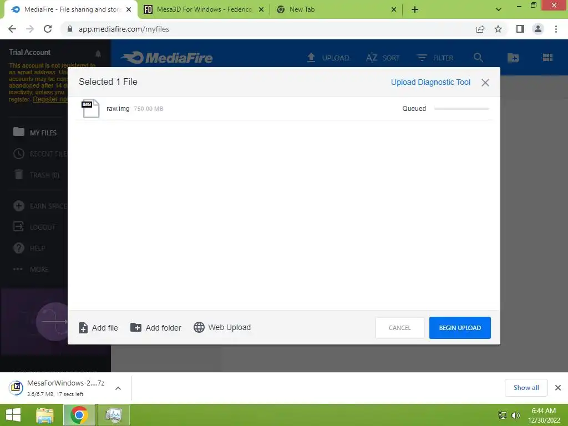Viewport: 568px width, 426px height.
Task: Click the notifications bell icon
Action: tap(98, 54)
